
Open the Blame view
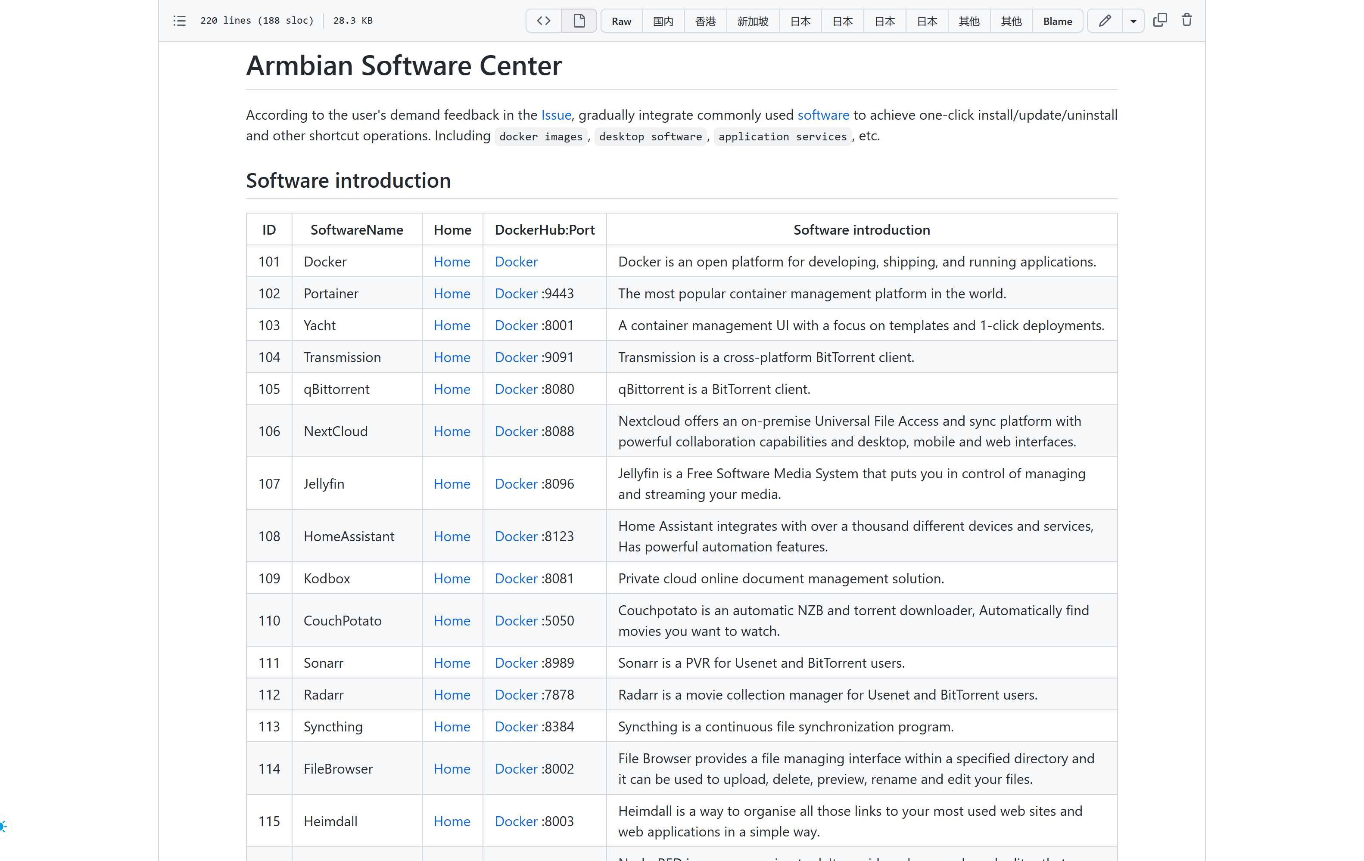coord(1057,21)
